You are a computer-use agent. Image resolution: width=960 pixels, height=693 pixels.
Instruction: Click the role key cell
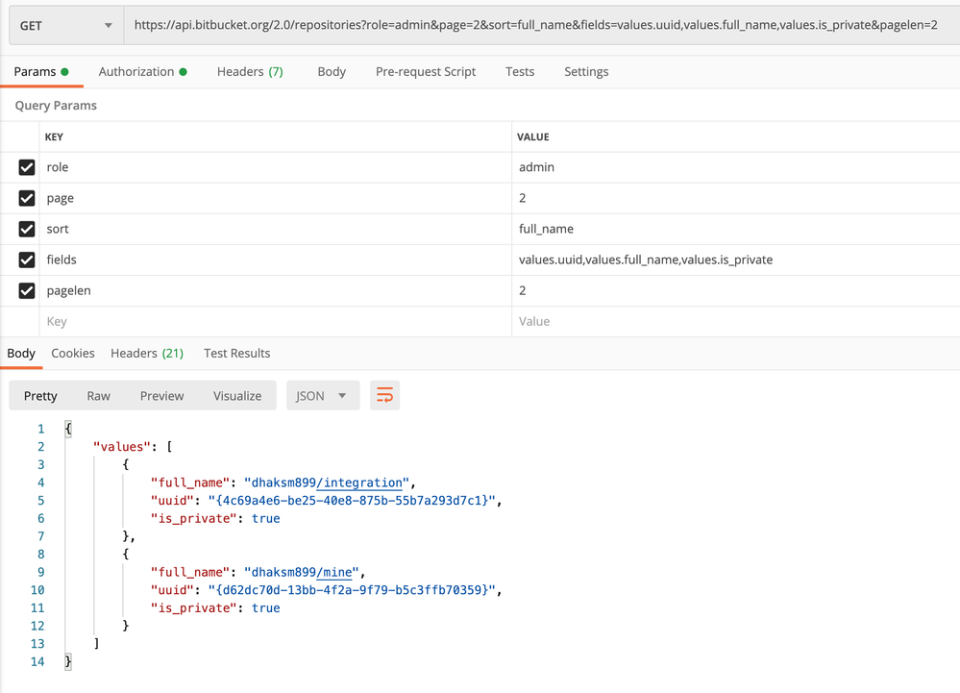tap(276, 167)
